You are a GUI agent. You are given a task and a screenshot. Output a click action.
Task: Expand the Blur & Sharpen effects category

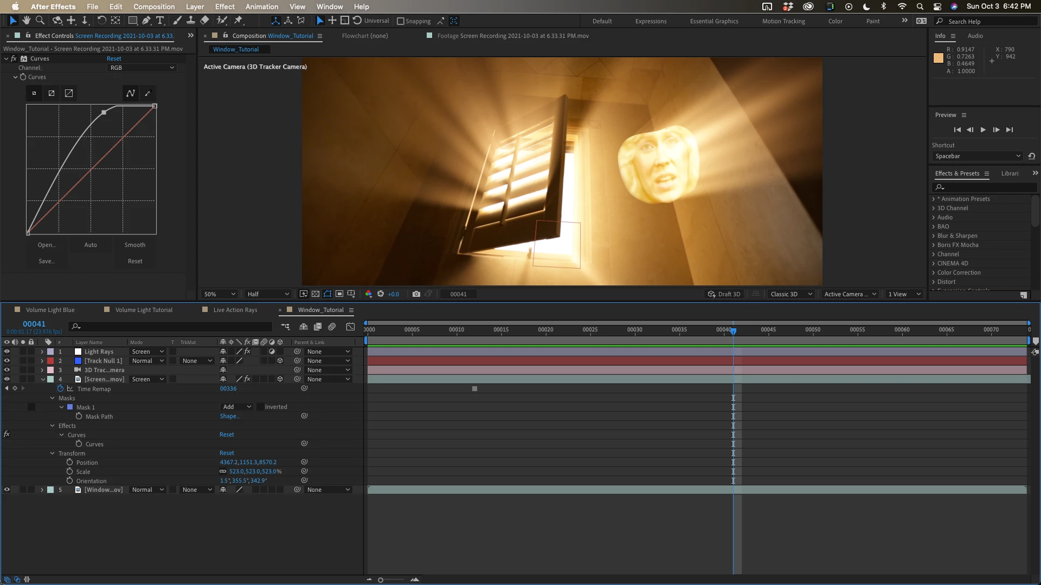(x=933, y=236)
